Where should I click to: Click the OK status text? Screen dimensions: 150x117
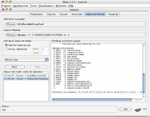click(x=4, y=110)
